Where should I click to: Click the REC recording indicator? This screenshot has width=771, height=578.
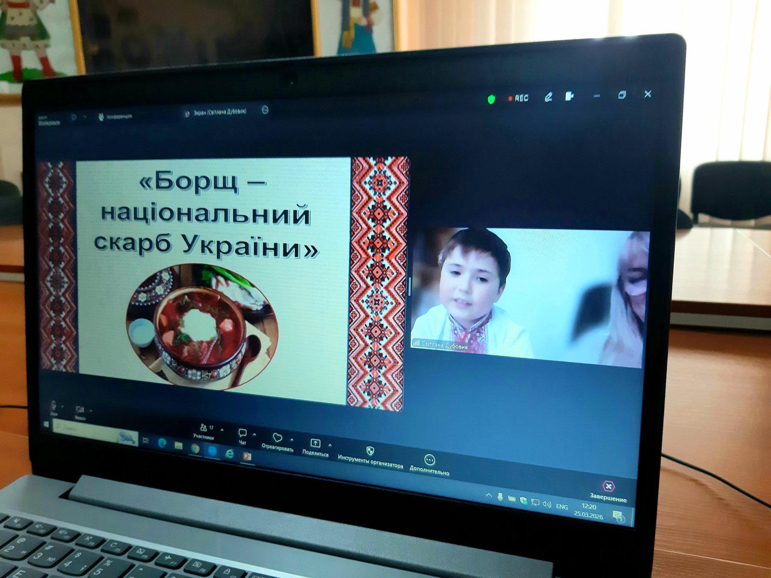pyautogui.click(x=518, y=98)
